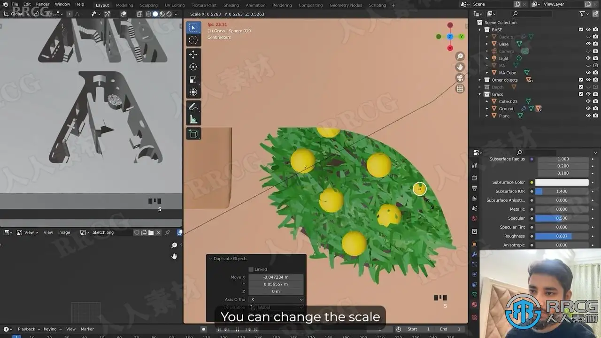Open the Image menu in image editor

64,232
